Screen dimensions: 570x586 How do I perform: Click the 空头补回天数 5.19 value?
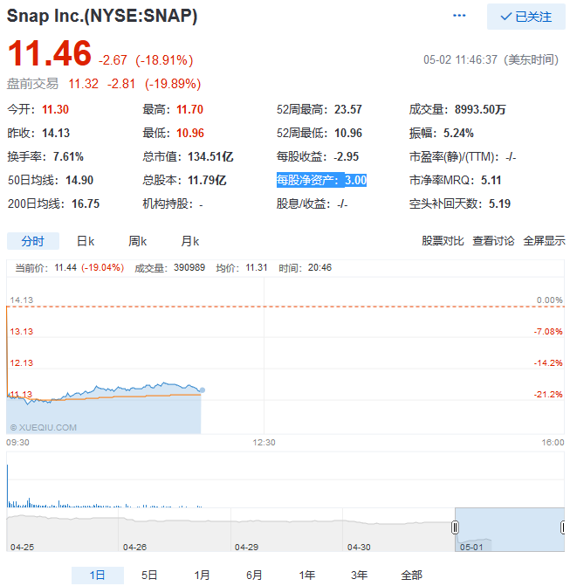click(x=500, y=203)
